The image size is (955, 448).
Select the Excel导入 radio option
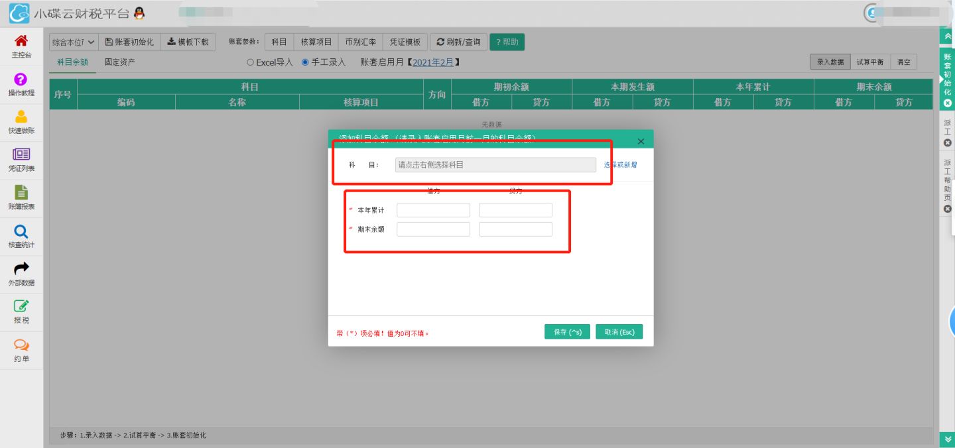251,62
